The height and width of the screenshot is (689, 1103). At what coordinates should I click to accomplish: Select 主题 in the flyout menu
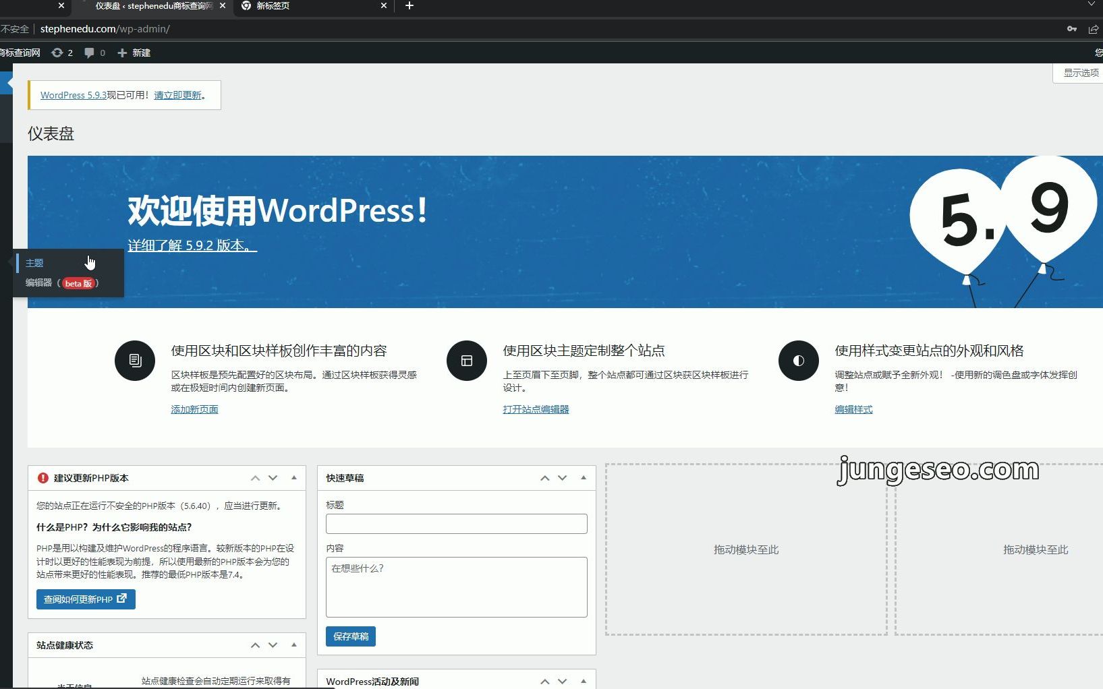pyautogui.click(x=34, y=263)
